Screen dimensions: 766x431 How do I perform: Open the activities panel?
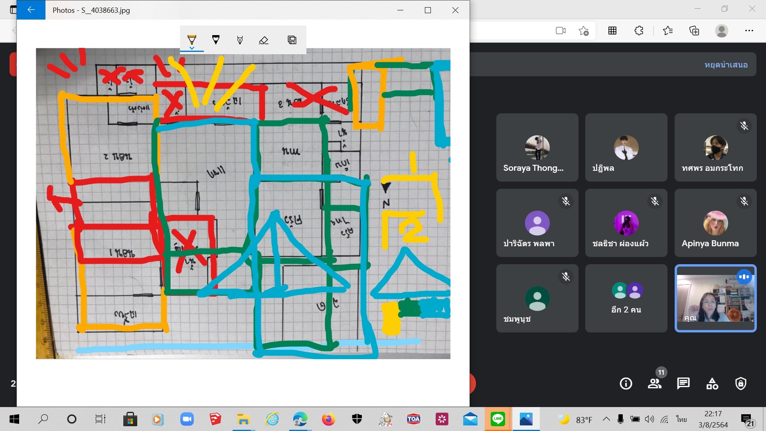point(712,384)
